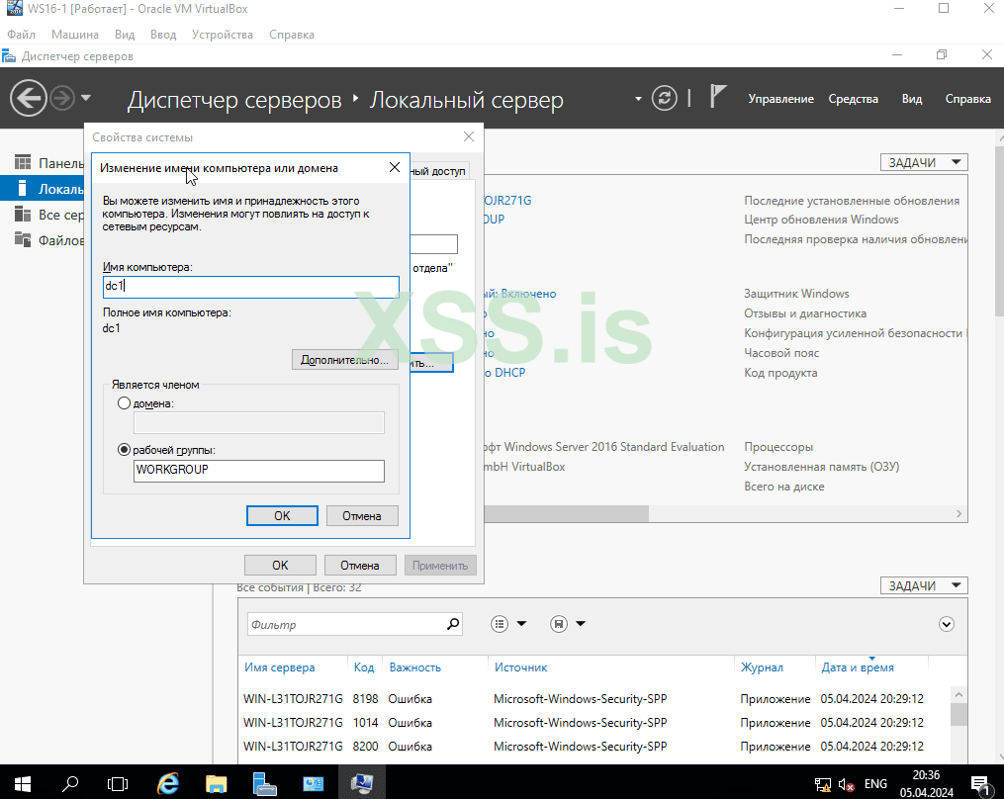Viewport: 1004px width, 799px height.
Task: Open Task View on the taskbar
Action: click(118, 784)
